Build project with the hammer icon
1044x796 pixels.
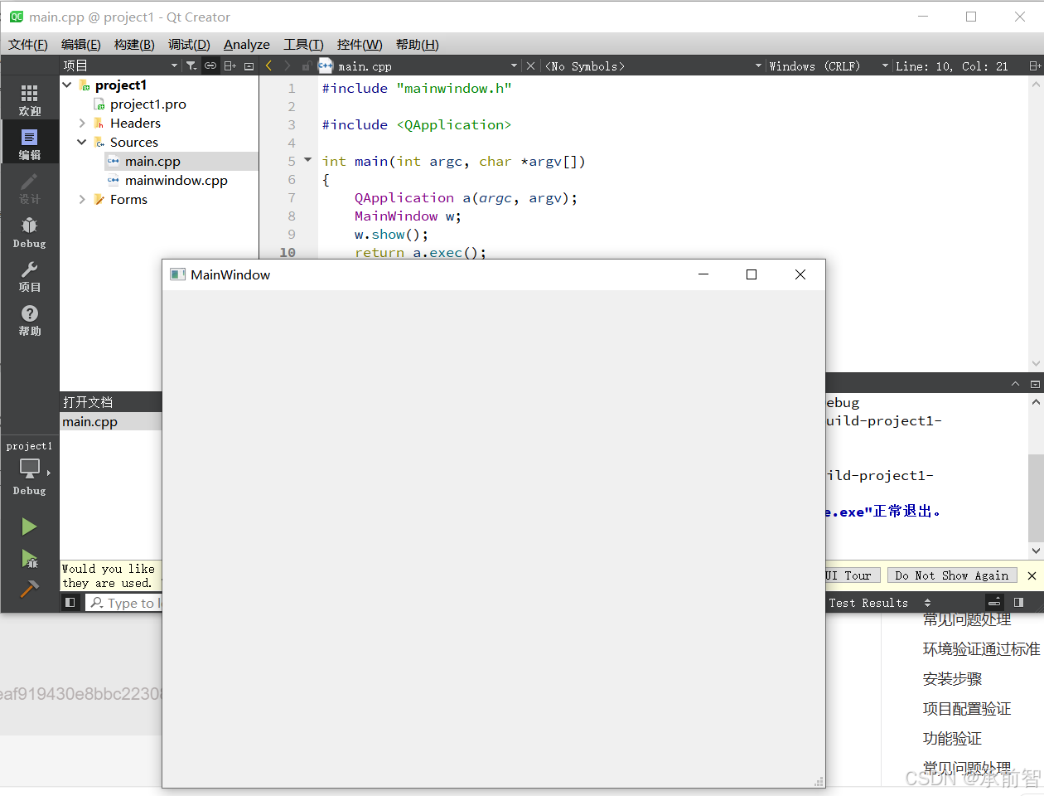[30, 588]
